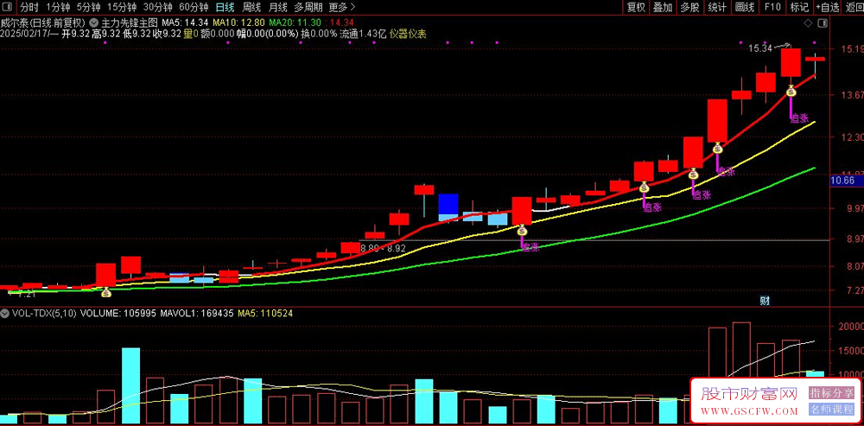Click the MA10: 12.80 readout
Viewport: 864px width, 426px height.
238,23
